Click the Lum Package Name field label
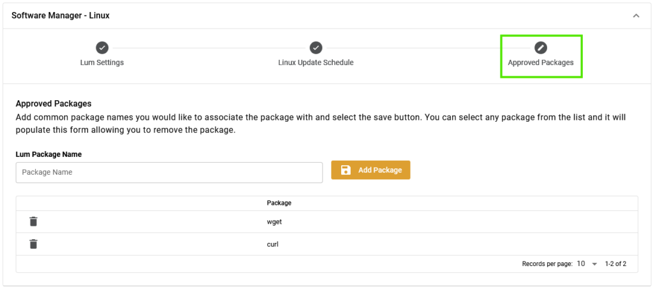 [48, 154]
